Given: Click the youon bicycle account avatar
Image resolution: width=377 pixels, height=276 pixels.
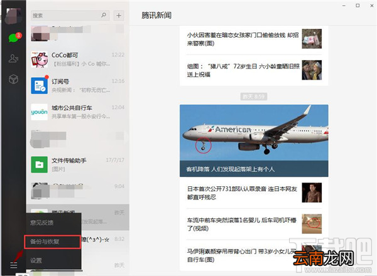Looking at the screenshot, I should coord(40,112).
